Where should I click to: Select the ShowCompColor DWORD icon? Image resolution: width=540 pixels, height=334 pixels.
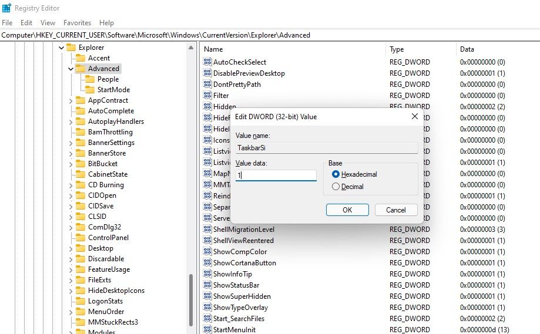tap(207, 251)
